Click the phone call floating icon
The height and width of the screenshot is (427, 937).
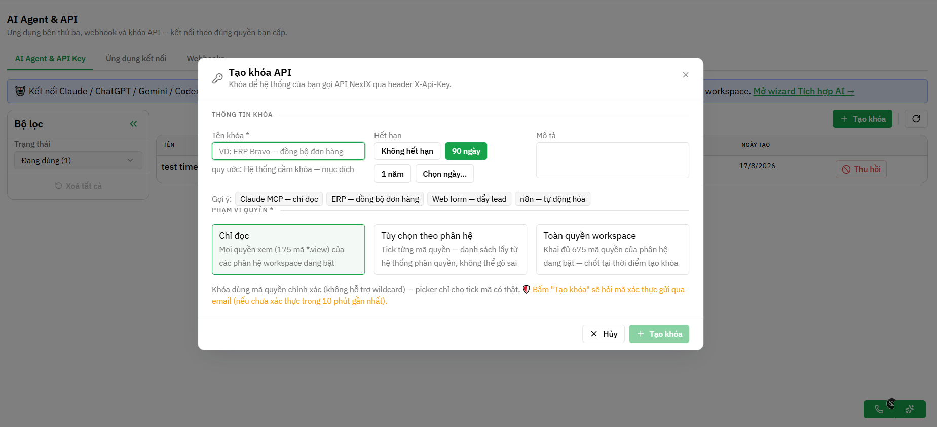point(879,409)
